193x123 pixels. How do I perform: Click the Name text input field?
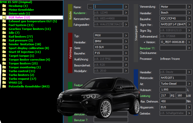(x=108, y=7)
